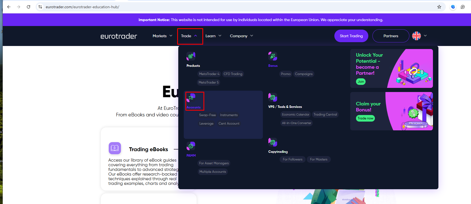The image size is (471, 204).
Task: Go back to the previous page
Action: (9, 7)
